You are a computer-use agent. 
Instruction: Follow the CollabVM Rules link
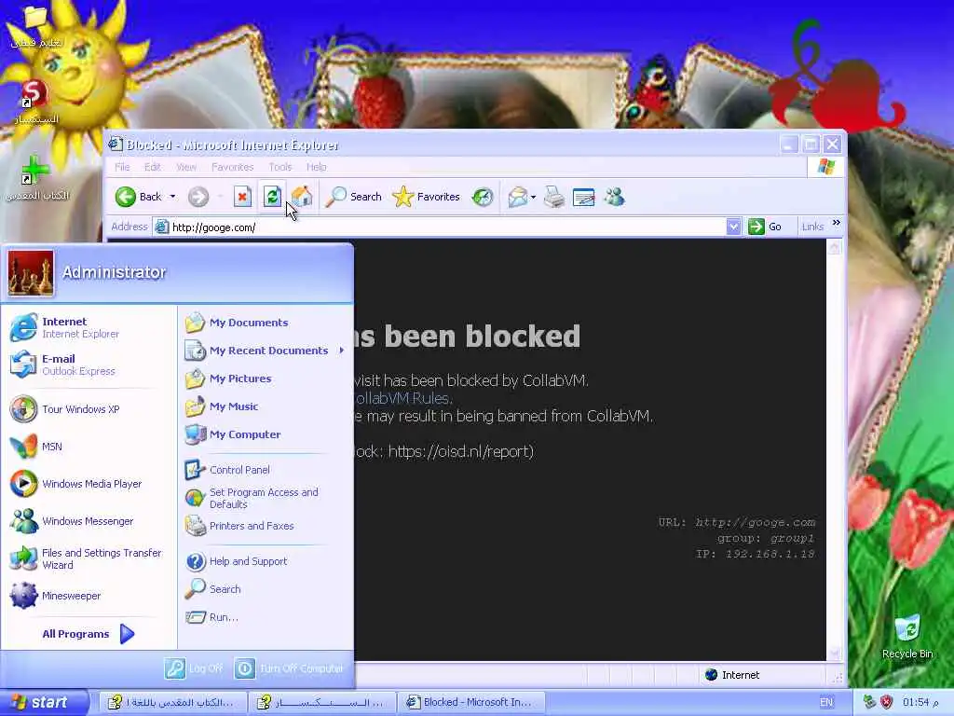point(402,398)
